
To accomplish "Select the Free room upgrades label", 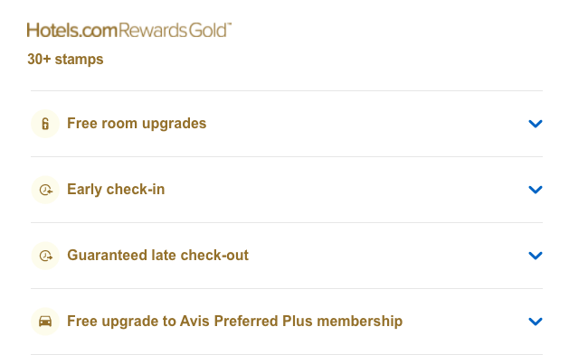I will 137,124.
